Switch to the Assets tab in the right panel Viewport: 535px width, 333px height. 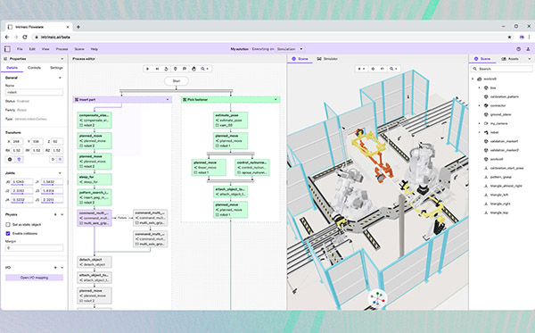coord(510,59)
